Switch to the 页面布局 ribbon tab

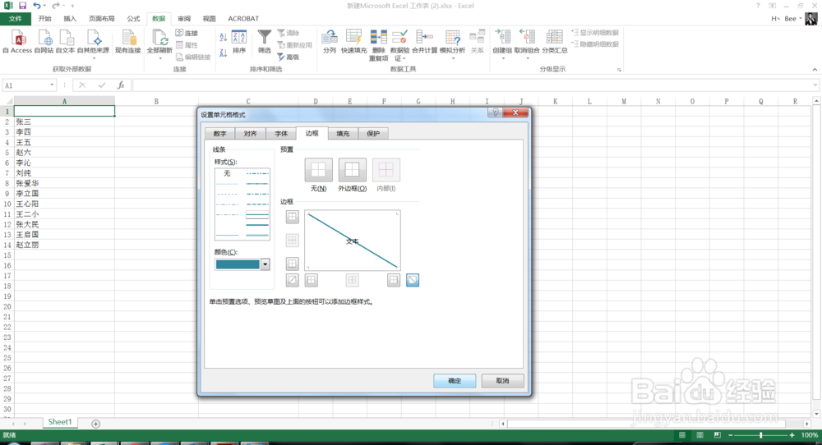tap(101, 19)
